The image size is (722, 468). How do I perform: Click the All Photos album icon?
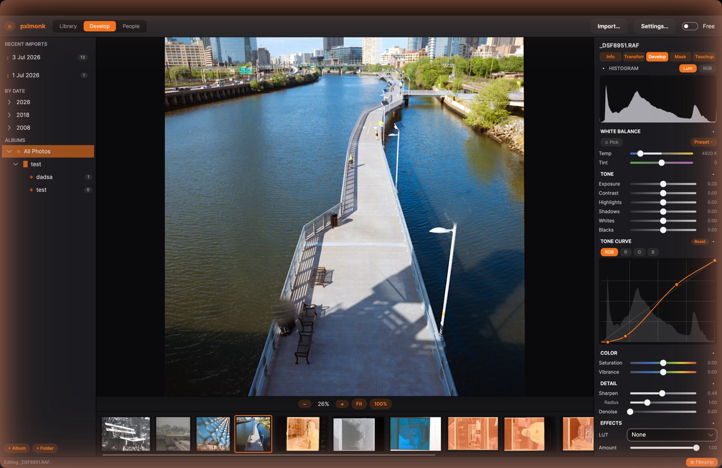(x=18, y=151)
